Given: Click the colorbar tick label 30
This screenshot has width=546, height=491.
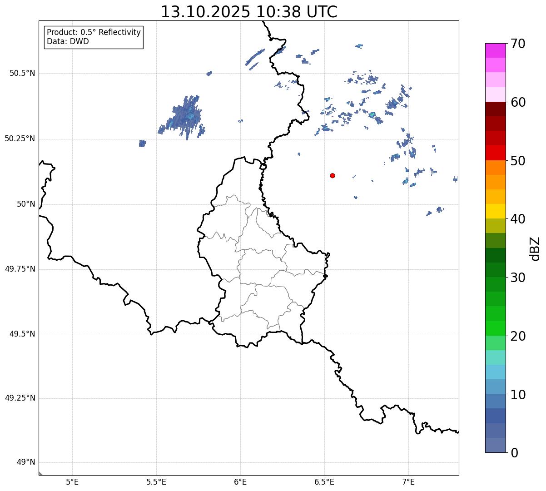Looking at the screenshot, I should coord(518,278).
